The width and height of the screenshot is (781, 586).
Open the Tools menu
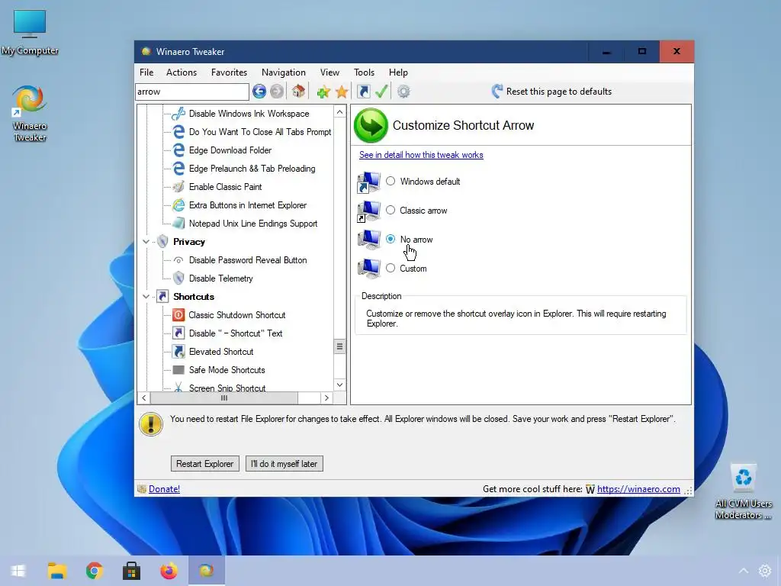364,72
